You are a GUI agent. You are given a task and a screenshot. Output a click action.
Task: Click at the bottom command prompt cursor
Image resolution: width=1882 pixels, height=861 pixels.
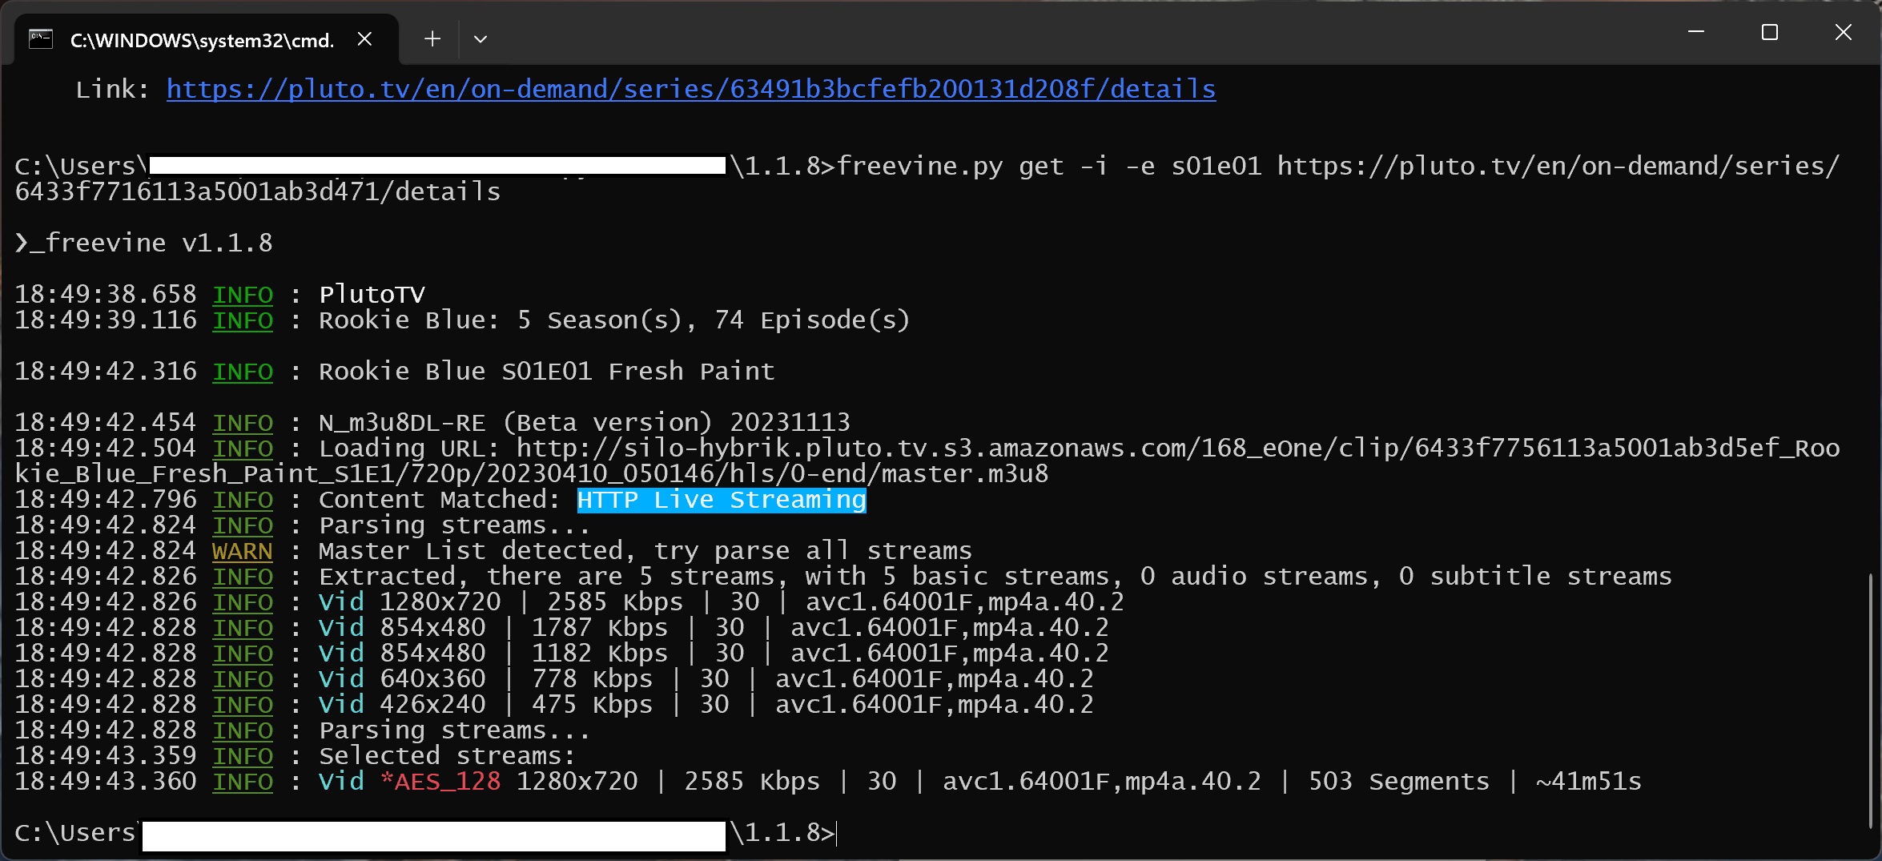(837, 833)
